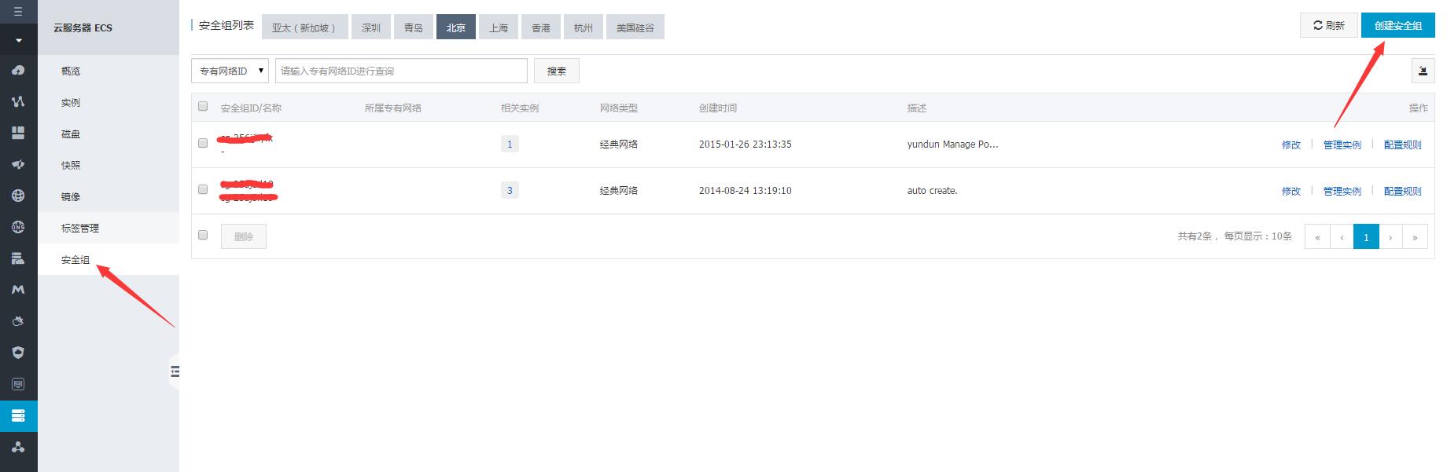Click the 刷新 refresh button
The width and height of the screenshot is (1447, 472).
point(1328,26)
